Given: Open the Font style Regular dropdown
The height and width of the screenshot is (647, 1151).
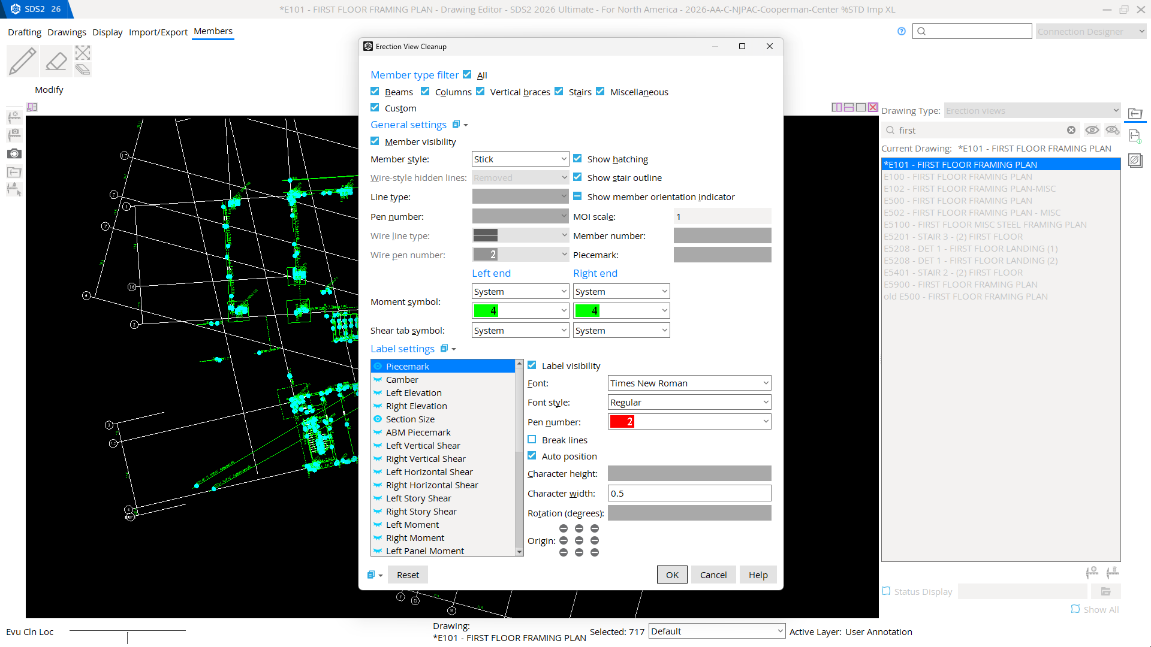Looking at the screenshot, I should [689, 403].
